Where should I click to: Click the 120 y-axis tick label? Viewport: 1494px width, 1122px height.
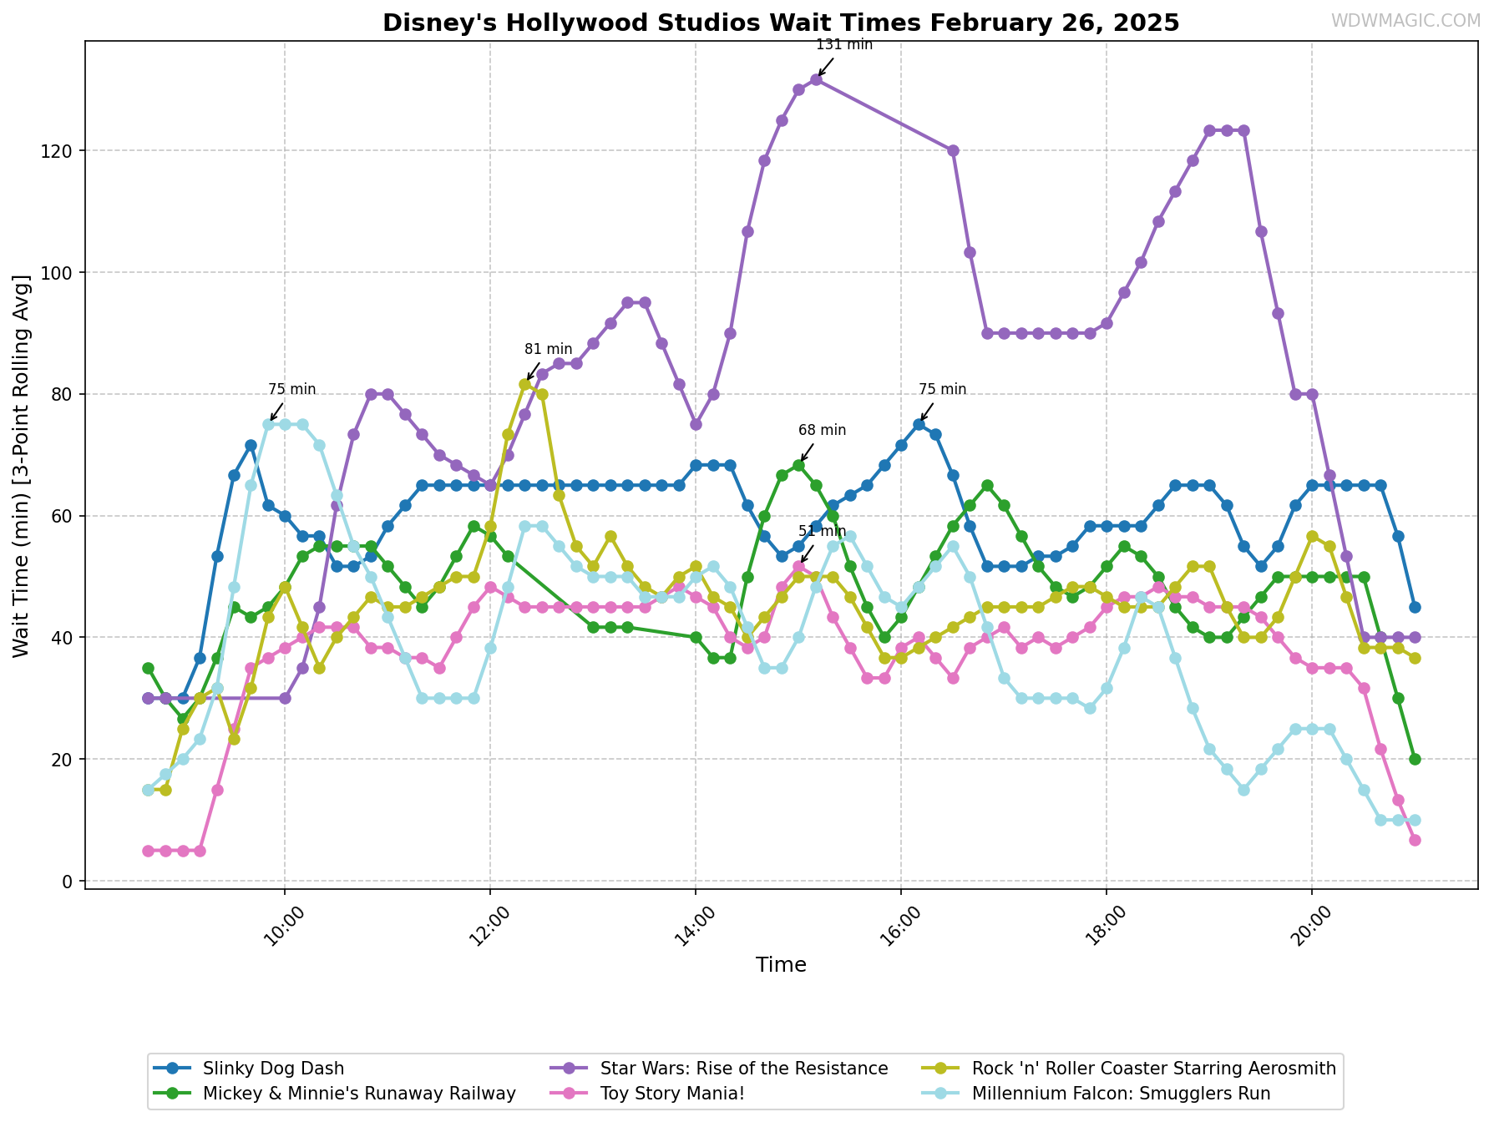point(58,151)
